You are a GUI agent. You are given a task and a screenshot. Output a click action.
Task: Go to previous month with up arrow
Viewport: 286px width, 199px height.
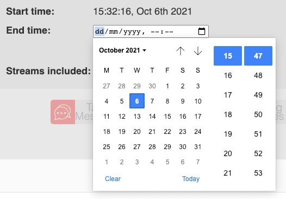pyautogui.click(x=181, y=51)
